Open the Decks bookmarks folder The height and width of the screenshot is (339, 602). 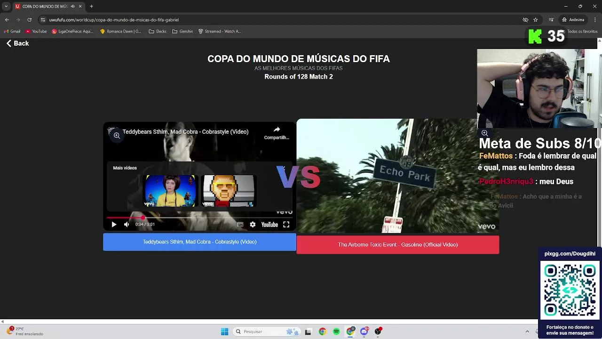(x=158, y=32)
